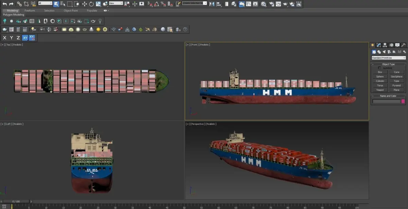The image size is (408, 209).
Task: Enable the AutoGrid checkbox
Action: (379, 68)
